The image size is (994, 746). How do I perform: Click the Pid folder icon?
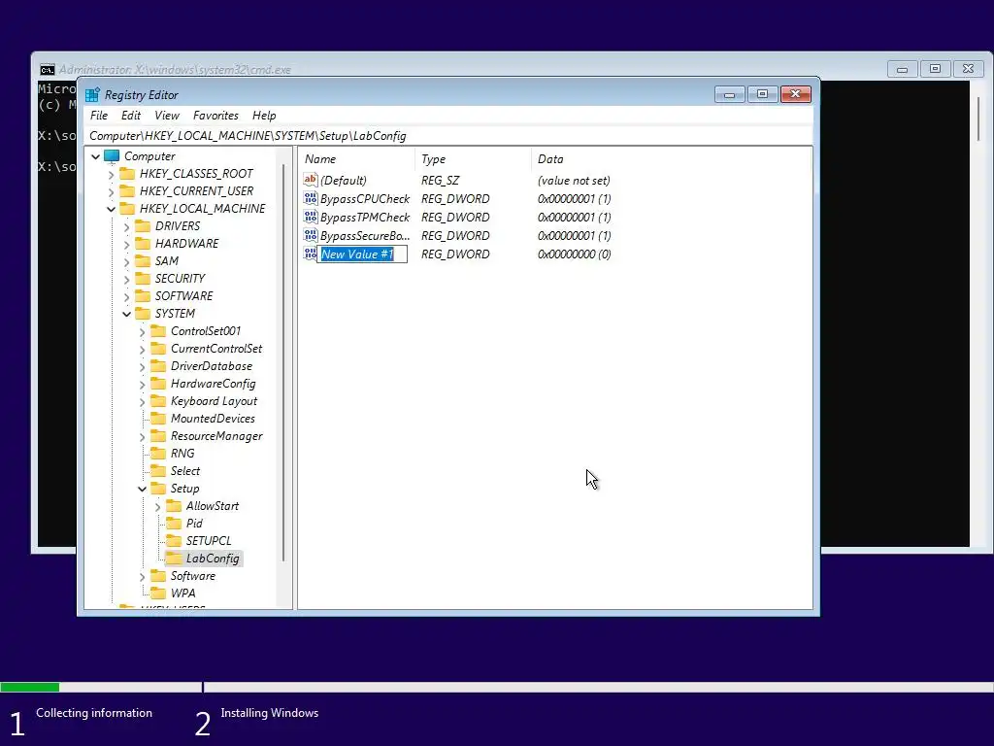pos(174,524)
